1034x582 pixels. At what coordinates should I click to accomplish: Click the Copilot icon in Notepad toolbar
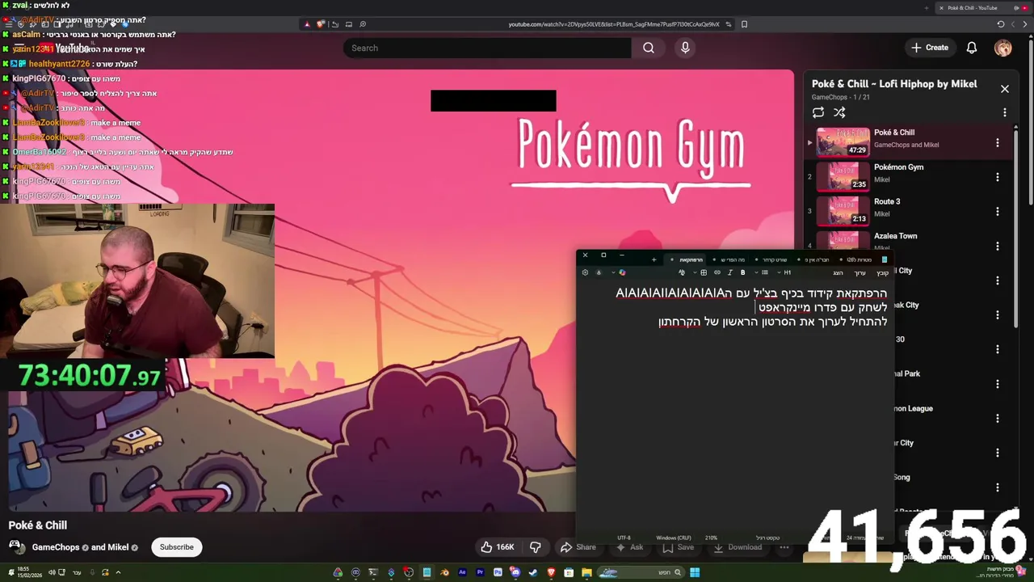click(x=622, y=272)
